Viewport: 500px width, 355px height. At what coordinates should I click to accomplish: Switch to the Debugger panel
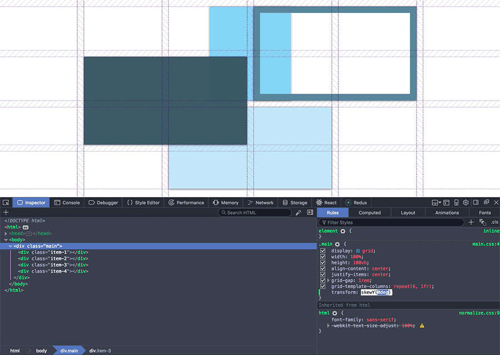(103, 203)
